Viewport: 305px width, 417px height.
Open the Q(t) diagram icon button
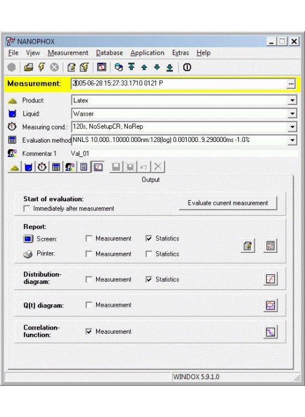[x=271, y=306]
